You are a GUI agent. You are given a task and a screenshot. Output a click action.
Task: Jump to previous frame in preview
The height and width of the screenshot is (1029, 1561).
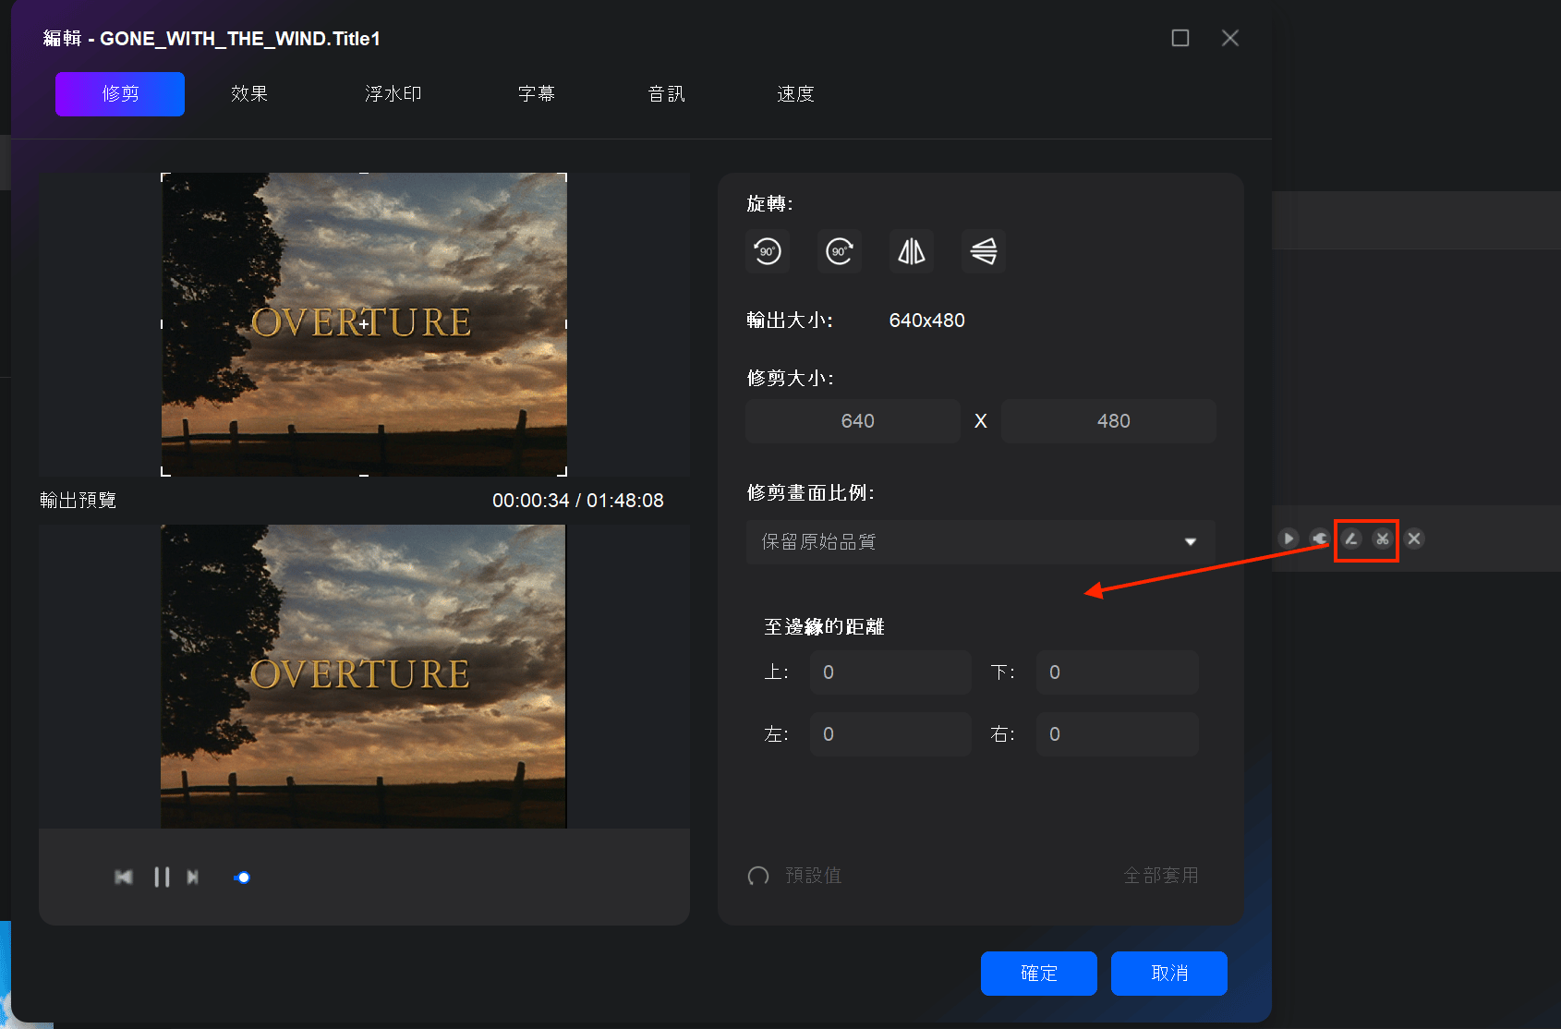point(124,877)
